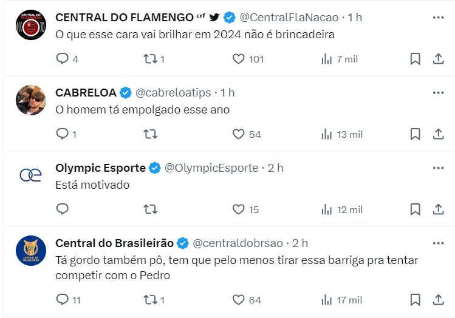The height and width of the screenshot is (318, 455).
Task: Reply to the Central do Brasileirão tweet
Action: (63, 300)
